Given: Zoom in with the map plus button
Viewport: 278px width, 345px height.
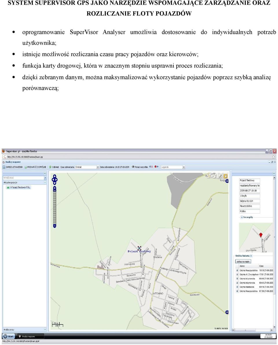Looking at the screenshot, I should (55, 188).
